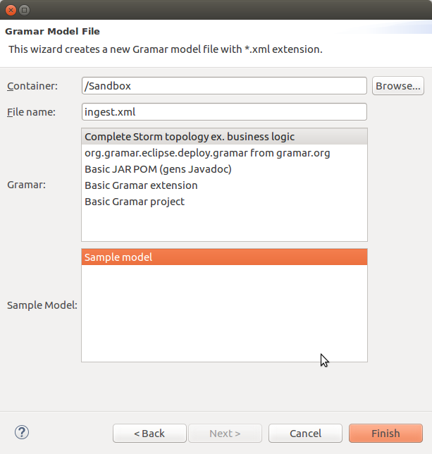Go back with the < Back button

click(149, 434)
